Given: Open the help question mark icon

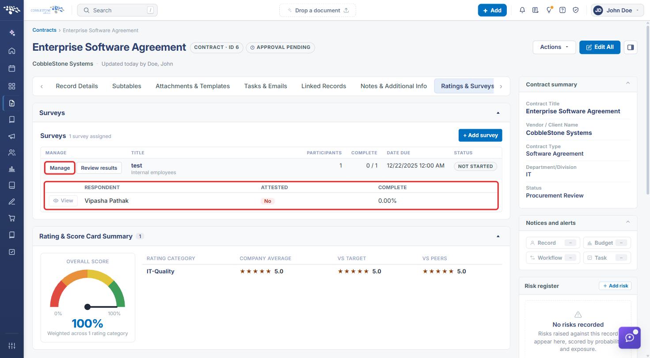Looking at the screenshot, I should click(x=563, y=10).
